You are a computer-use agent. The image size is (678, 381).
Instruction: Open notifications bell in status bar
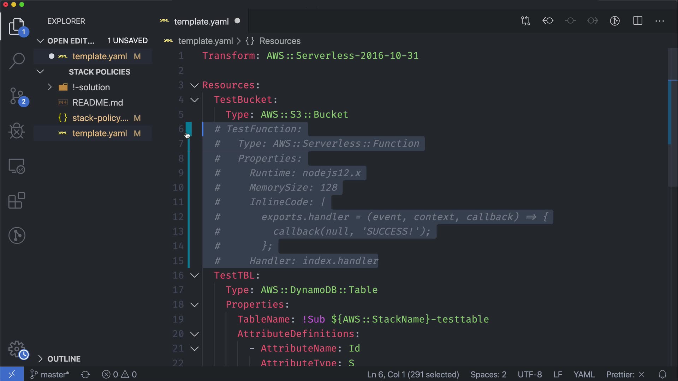click(662, 374)
